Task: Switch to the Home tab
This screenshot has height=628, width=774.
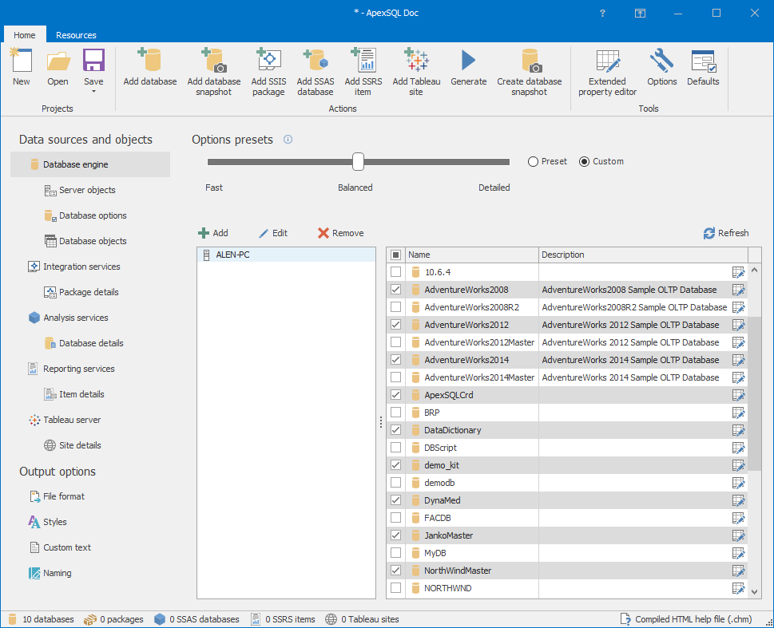Action: tap(25, 35)
